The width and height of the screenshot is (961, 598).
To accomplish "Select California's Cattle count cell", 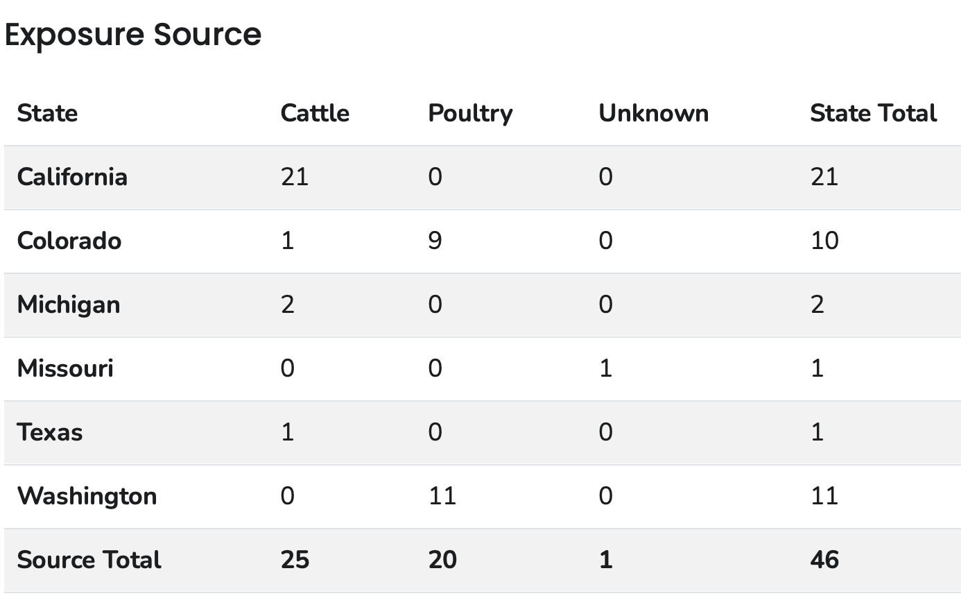I will (295, 177).
